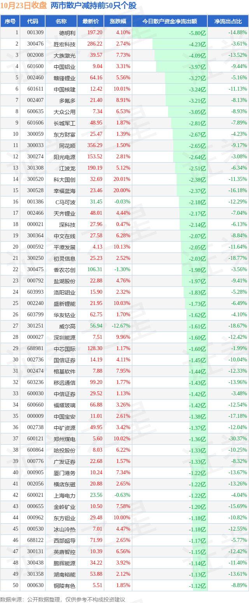
Task: Click the -5.80亿 outflow for 德明利
Action: (x=197, y=33)
